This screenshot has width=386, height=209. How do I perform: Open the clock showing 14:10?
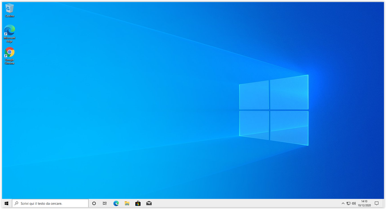pyautogui.click(x=364, y=203)
